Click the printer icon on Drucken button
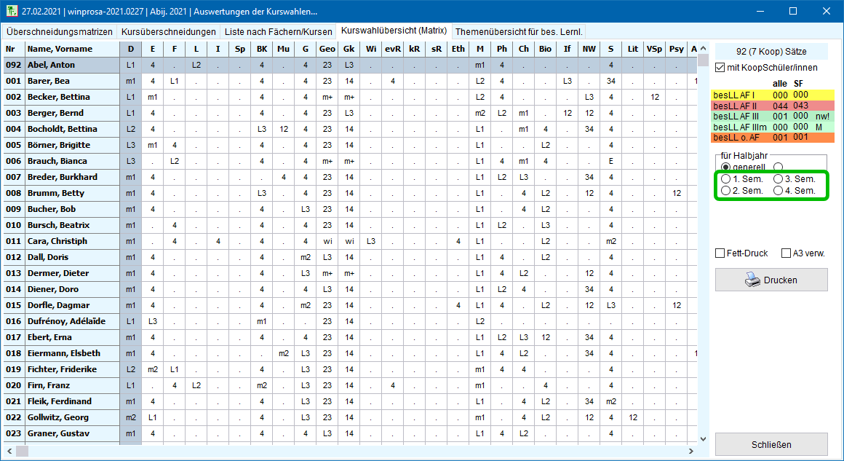844x461 pixels. click(752, 280)
